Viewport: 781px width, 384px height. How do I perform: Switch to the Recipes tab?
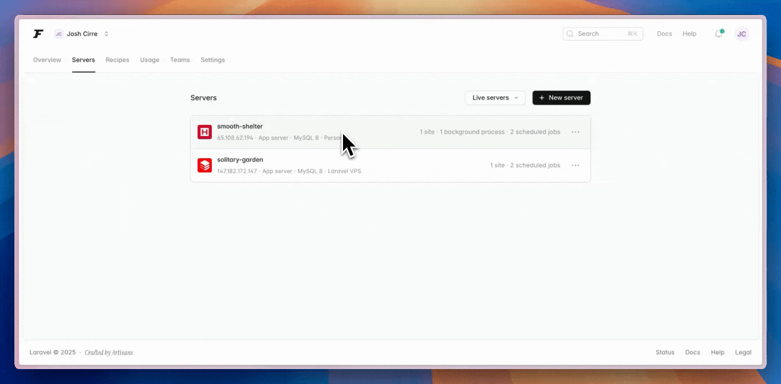pos(117,60)
